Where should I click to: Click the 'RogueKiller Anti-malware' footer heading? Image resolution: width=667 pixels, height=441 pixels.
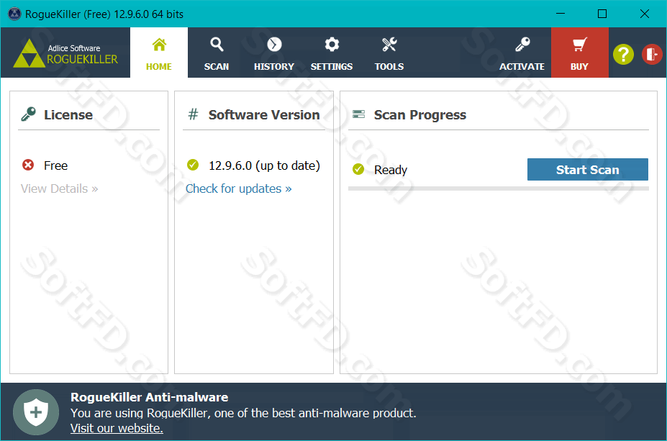click(x=150, y=397)
